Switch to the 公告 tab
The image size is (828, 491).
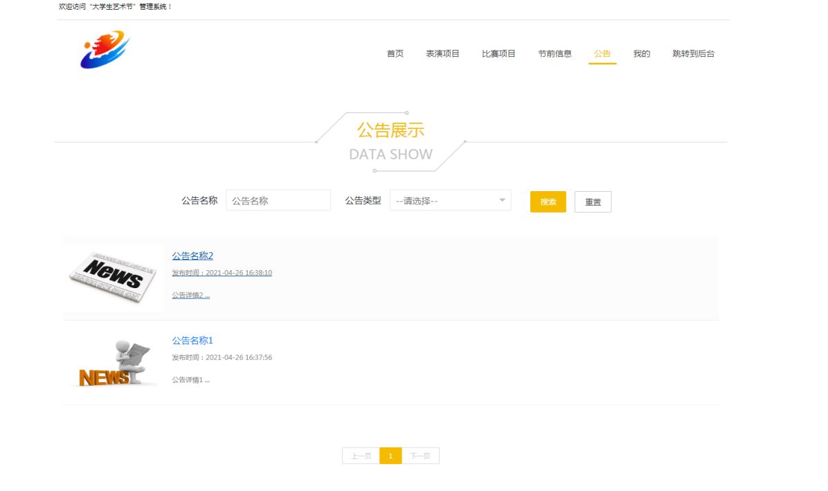click(602, 53)
